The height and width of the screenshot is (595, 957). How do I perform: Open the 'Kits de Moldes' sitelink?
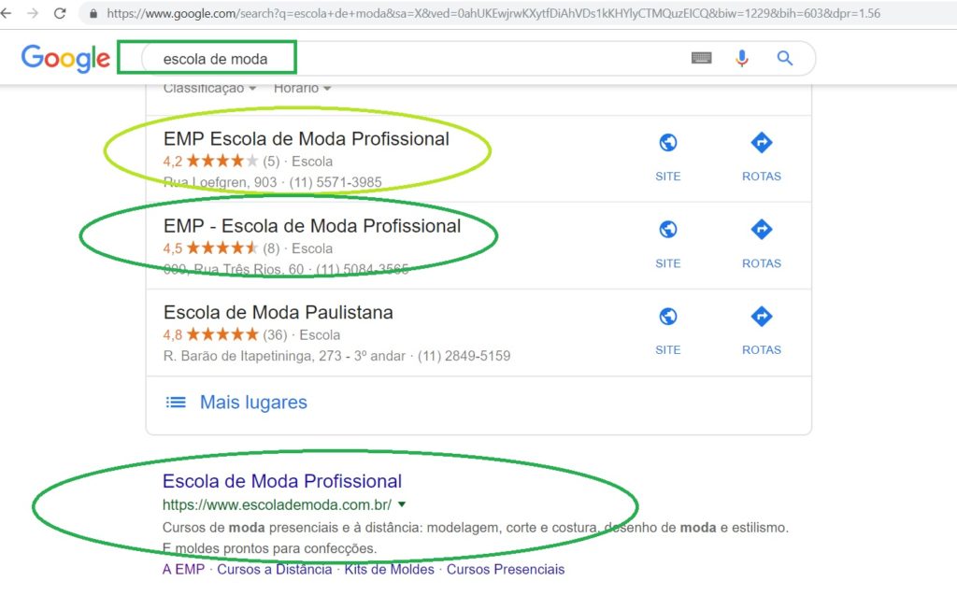pos(390,570)
